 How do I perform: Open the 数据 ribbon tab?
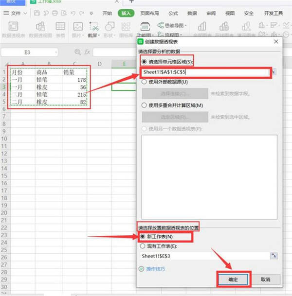(192, 13)
